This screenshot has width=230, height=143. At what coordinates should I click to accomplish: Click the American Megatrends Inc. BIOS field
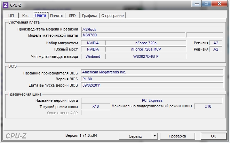click(x=152, y=72)
